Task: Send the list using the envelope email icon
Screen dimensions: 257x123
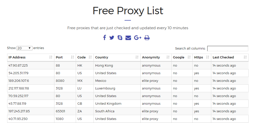Action: (x=128, y=38)
